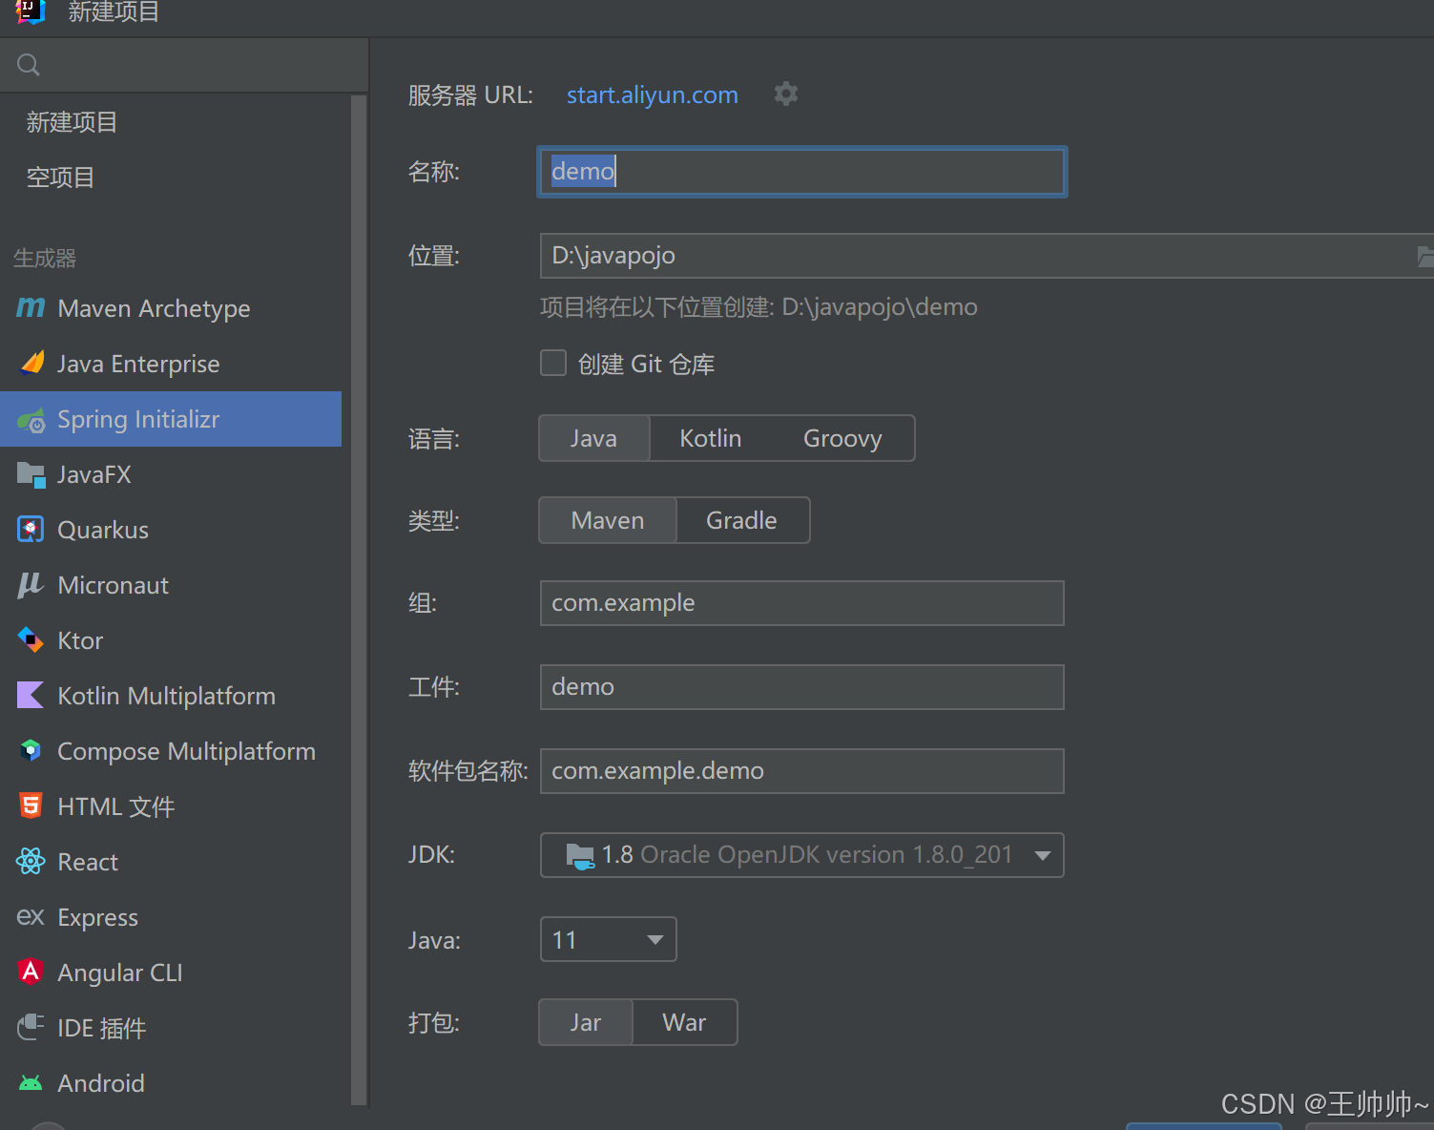Select the Android generator entry
This screenshot has width=1434, height=1130.
click(171, 1083)
